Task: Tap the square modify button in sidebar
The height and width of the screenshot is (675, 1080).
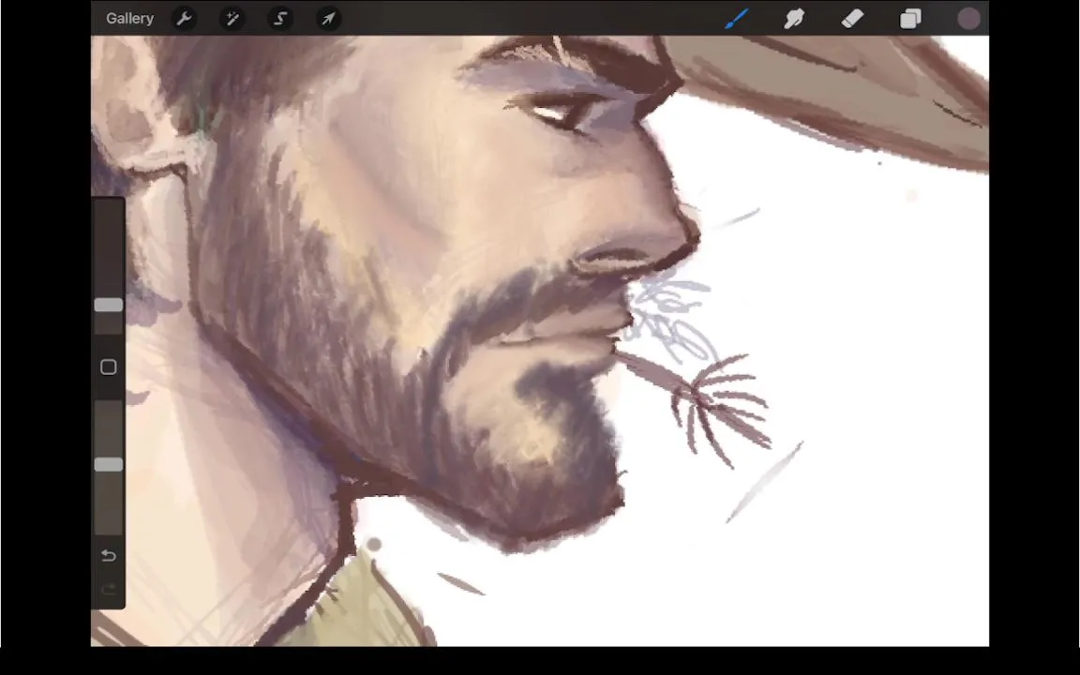Action: 108,367
